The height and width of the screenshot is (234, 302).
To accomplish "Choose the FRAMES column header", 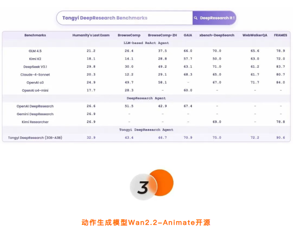I will point(280,35).
